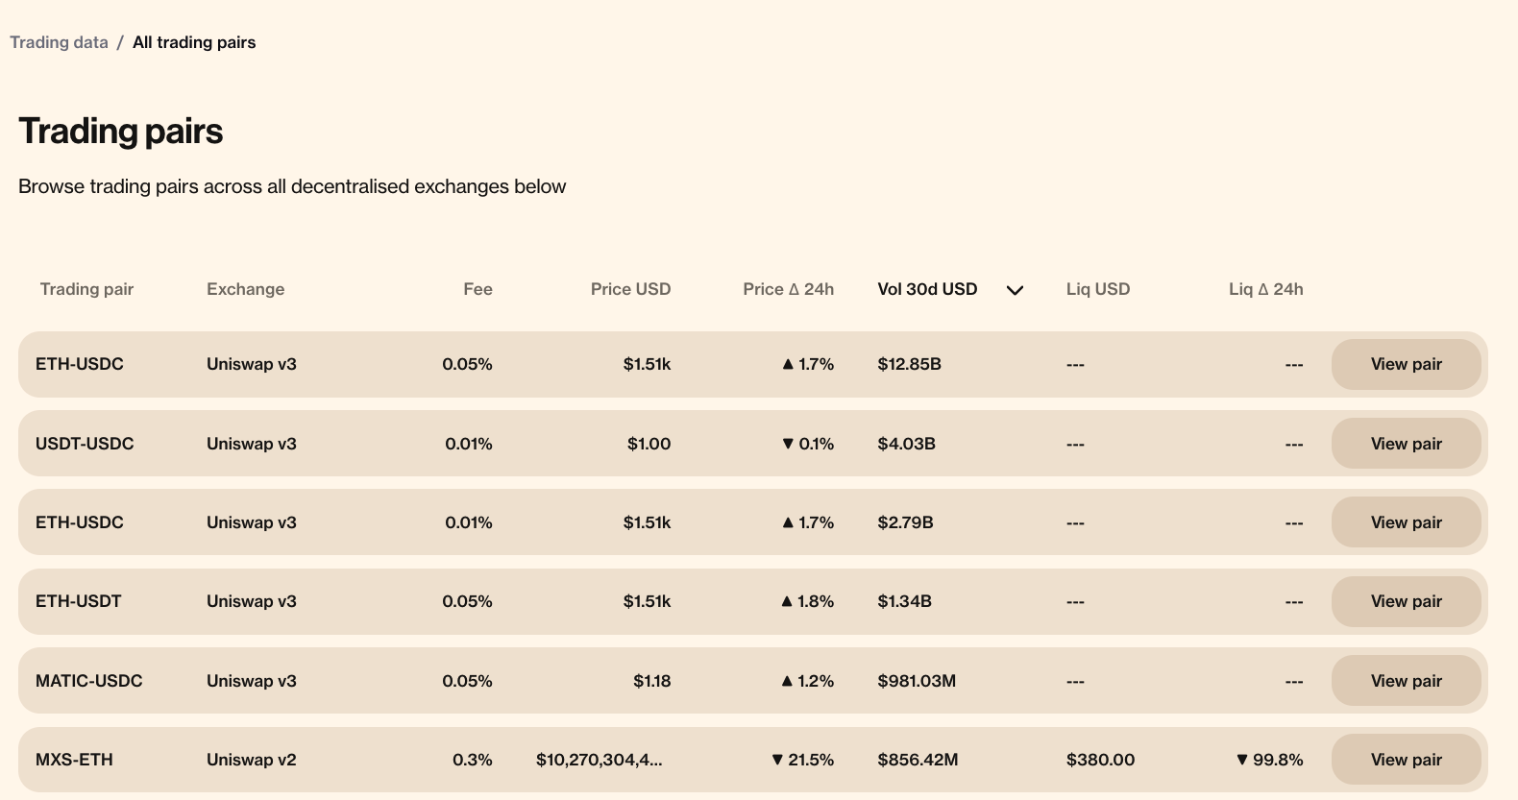Screen dimensions: 1518x800
Task: View pair details for ETH-USDT
Action: click(1406, 601)
